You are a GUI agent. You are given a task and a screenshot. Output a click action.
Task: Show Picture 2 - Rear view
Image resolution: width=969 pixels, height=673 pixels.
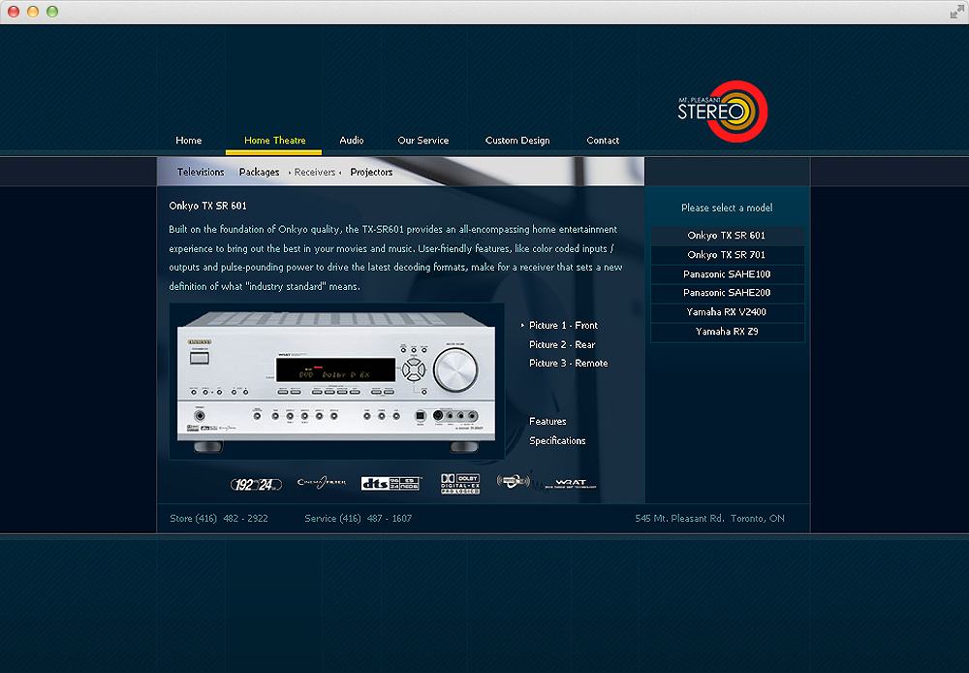click(x=562, y=344)
